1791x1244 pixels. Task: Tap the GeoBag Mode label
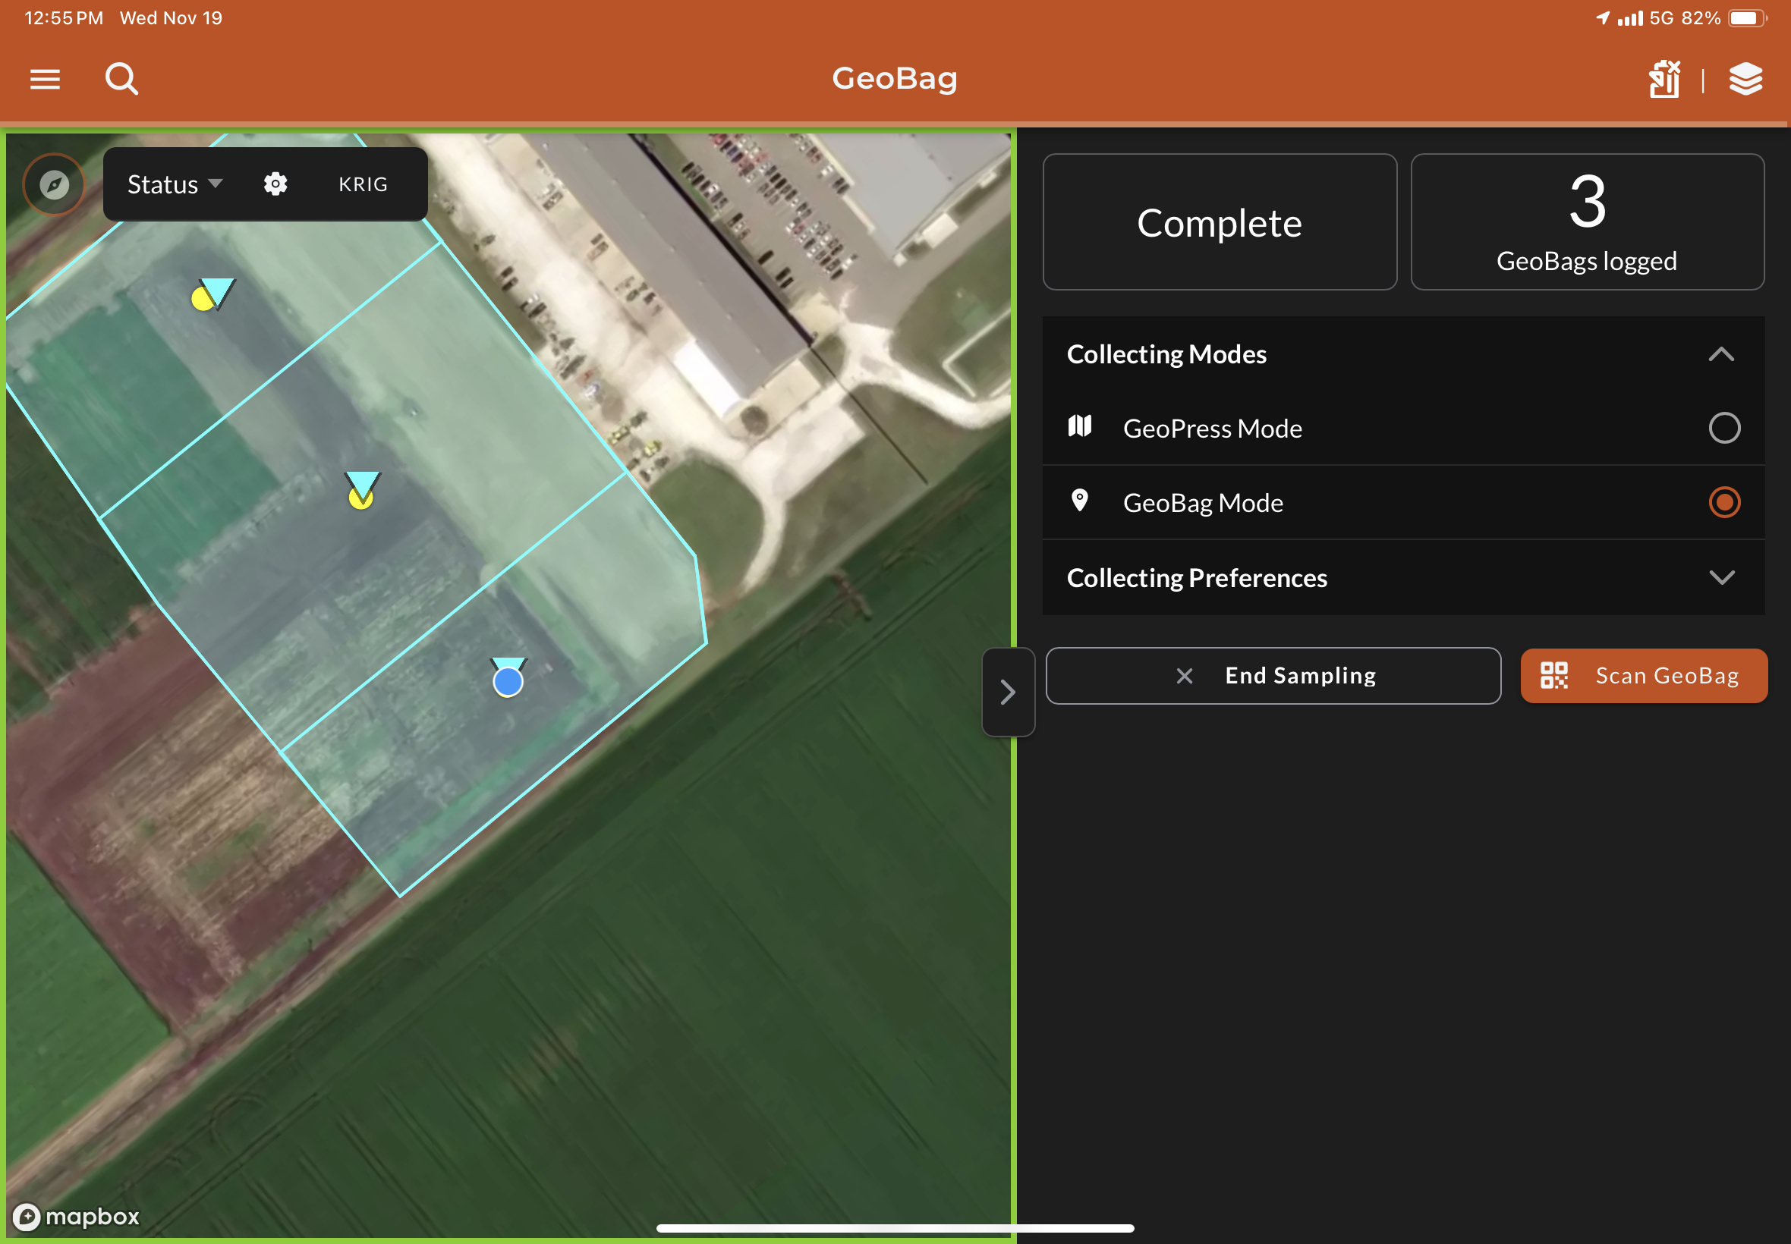[1203, 503]
